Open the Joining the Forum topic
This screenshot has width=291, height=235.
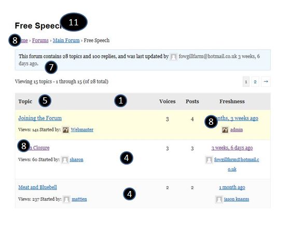tap(40, 118)
